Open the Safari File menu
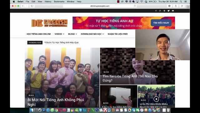Viewport: 200px width, 113px height. pos(27,2)
